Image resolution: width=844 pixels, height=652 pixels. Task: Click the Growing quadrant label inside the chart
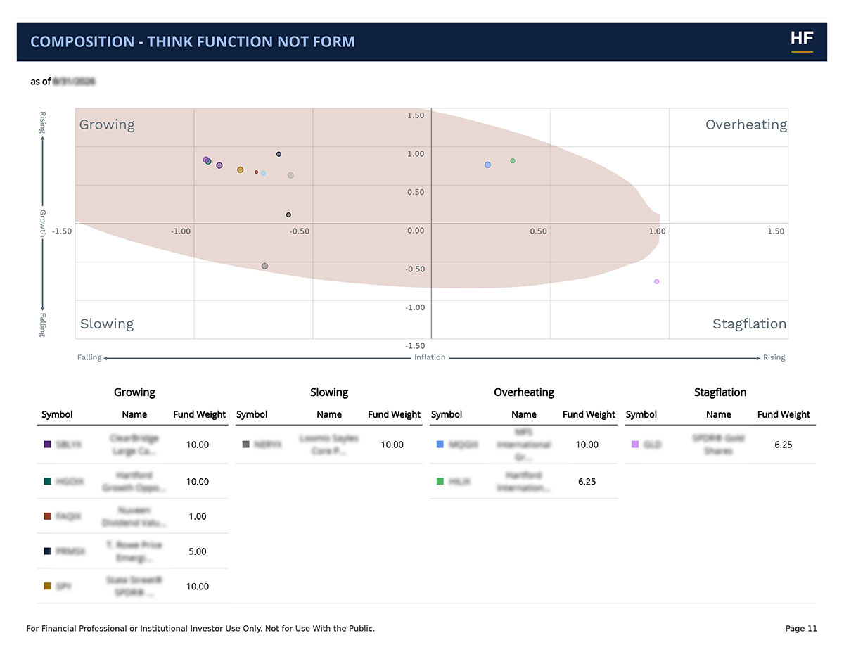click(x=107, y=124)
